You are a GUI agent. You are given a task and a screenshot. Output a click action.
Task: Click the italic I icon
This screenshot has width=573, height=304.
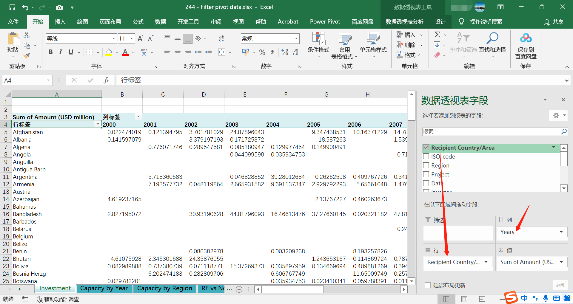click(61, 52)
